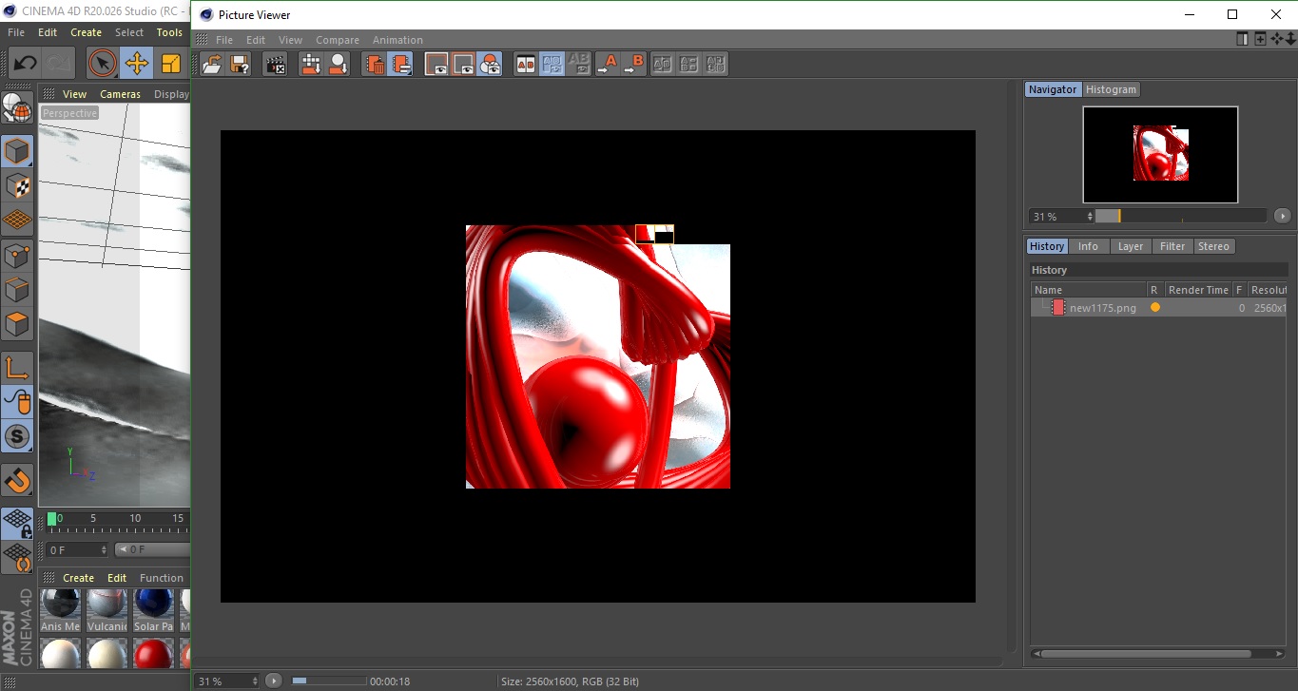Select the red material swatch

point(153,653)
